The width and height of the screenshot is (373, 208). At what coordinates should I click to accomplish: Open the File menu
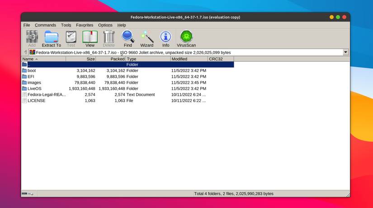(x=27, y=25)
